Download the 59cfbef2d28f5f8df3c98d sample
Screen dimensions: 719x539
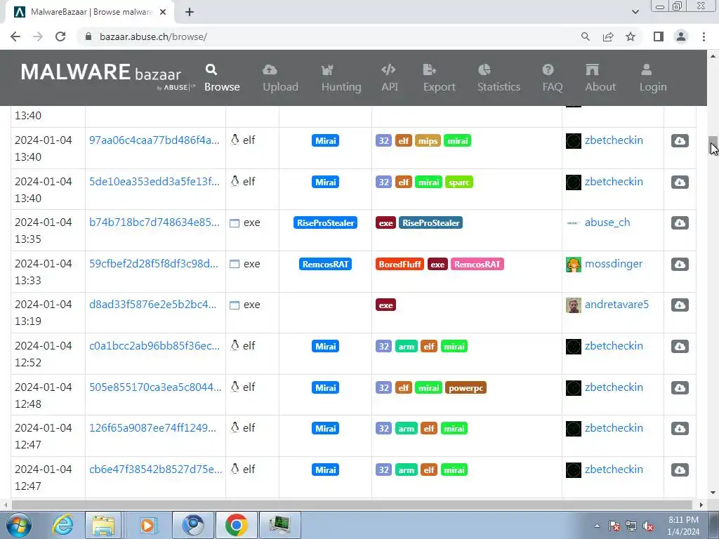click(x=680, y=264)
